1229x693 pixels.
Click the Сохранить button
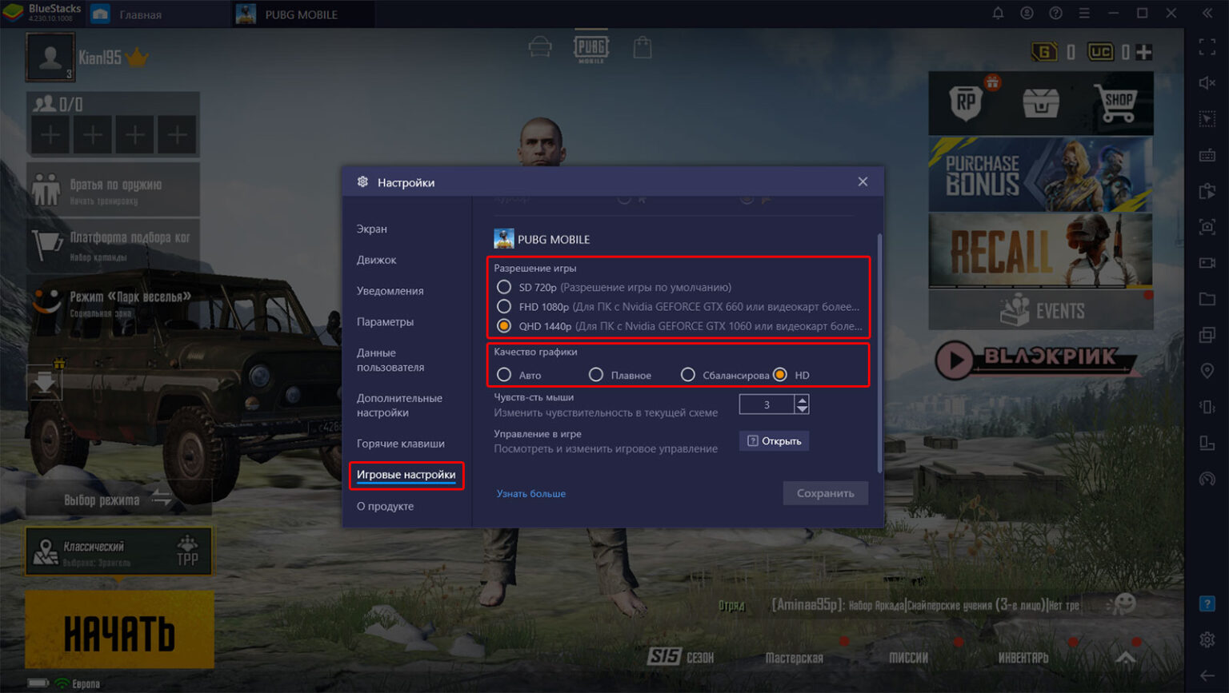[x=825, y=493]
